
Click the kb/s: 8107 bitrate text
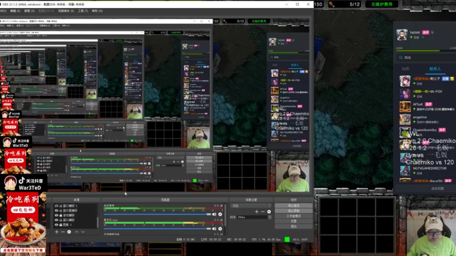point(300,240)
